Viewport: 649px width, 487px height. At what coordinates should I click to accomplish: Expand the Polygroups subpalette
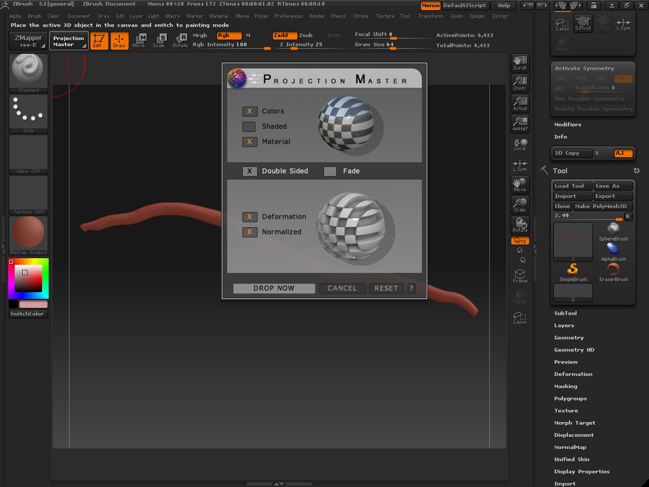(570, 399)
